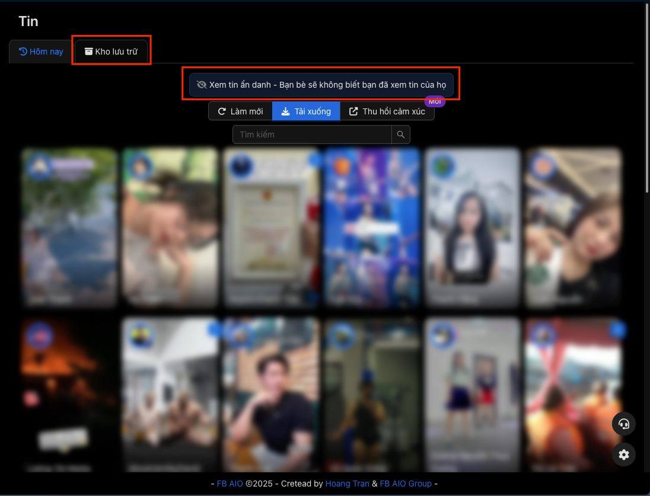650x496 pixels.
Task: Toggle anonymous story viewing (Xem tin ẩn danh)
Action: tap(321, 85)
